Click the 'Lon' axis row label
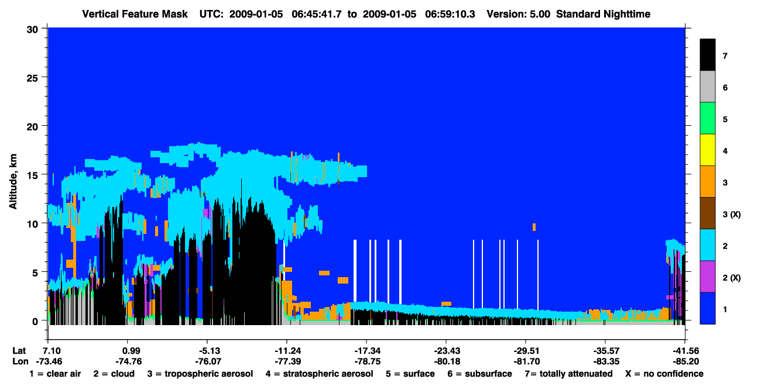The image size is (761, 390). (20, 361)
